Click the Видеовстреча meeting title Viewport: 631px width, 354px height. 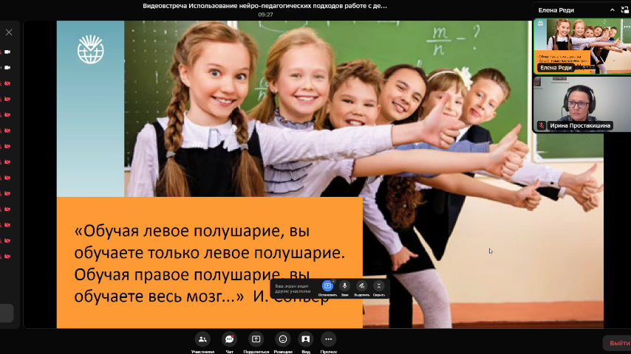[x=265, y=6]
